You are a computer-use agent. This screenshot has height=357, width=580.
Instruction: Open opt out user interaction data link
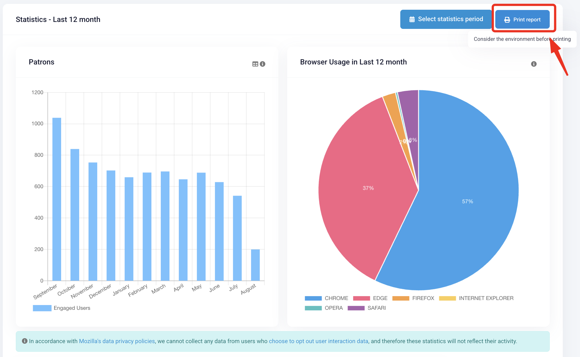319,341
